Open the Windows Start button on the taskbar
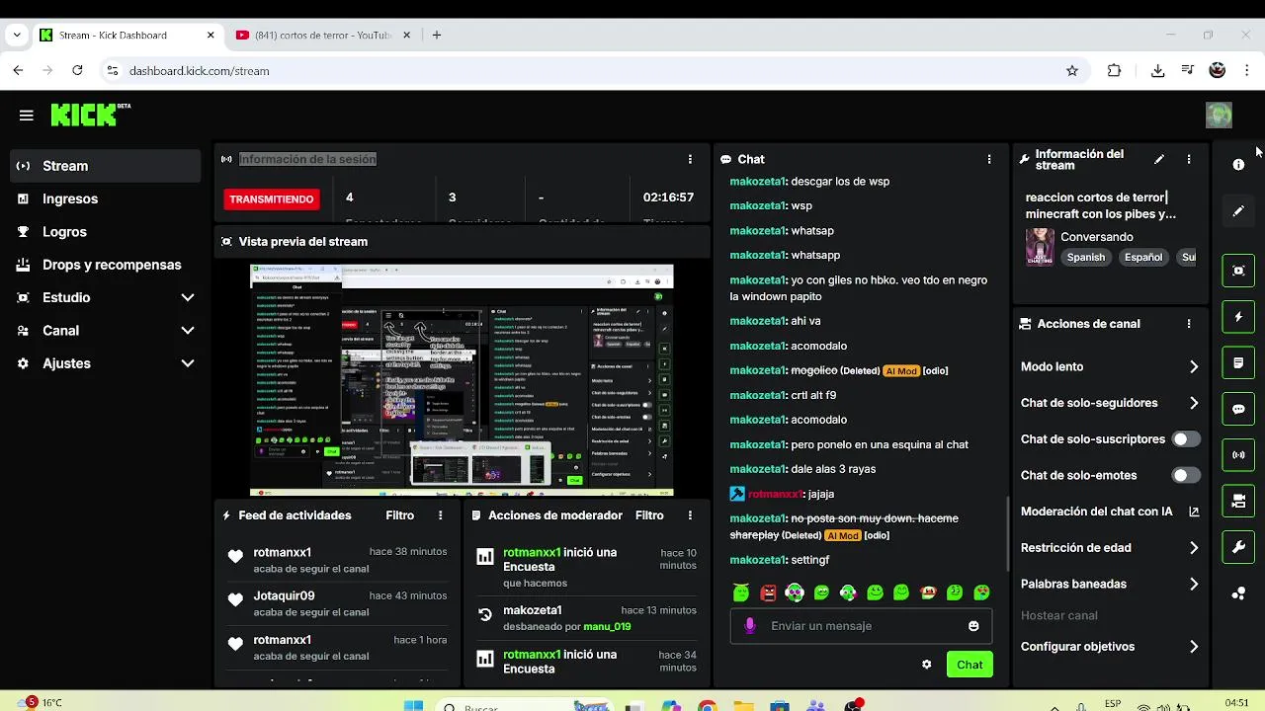Image resolution: width=1265 pixels, height=711 pixels. (x=414, y=705)
